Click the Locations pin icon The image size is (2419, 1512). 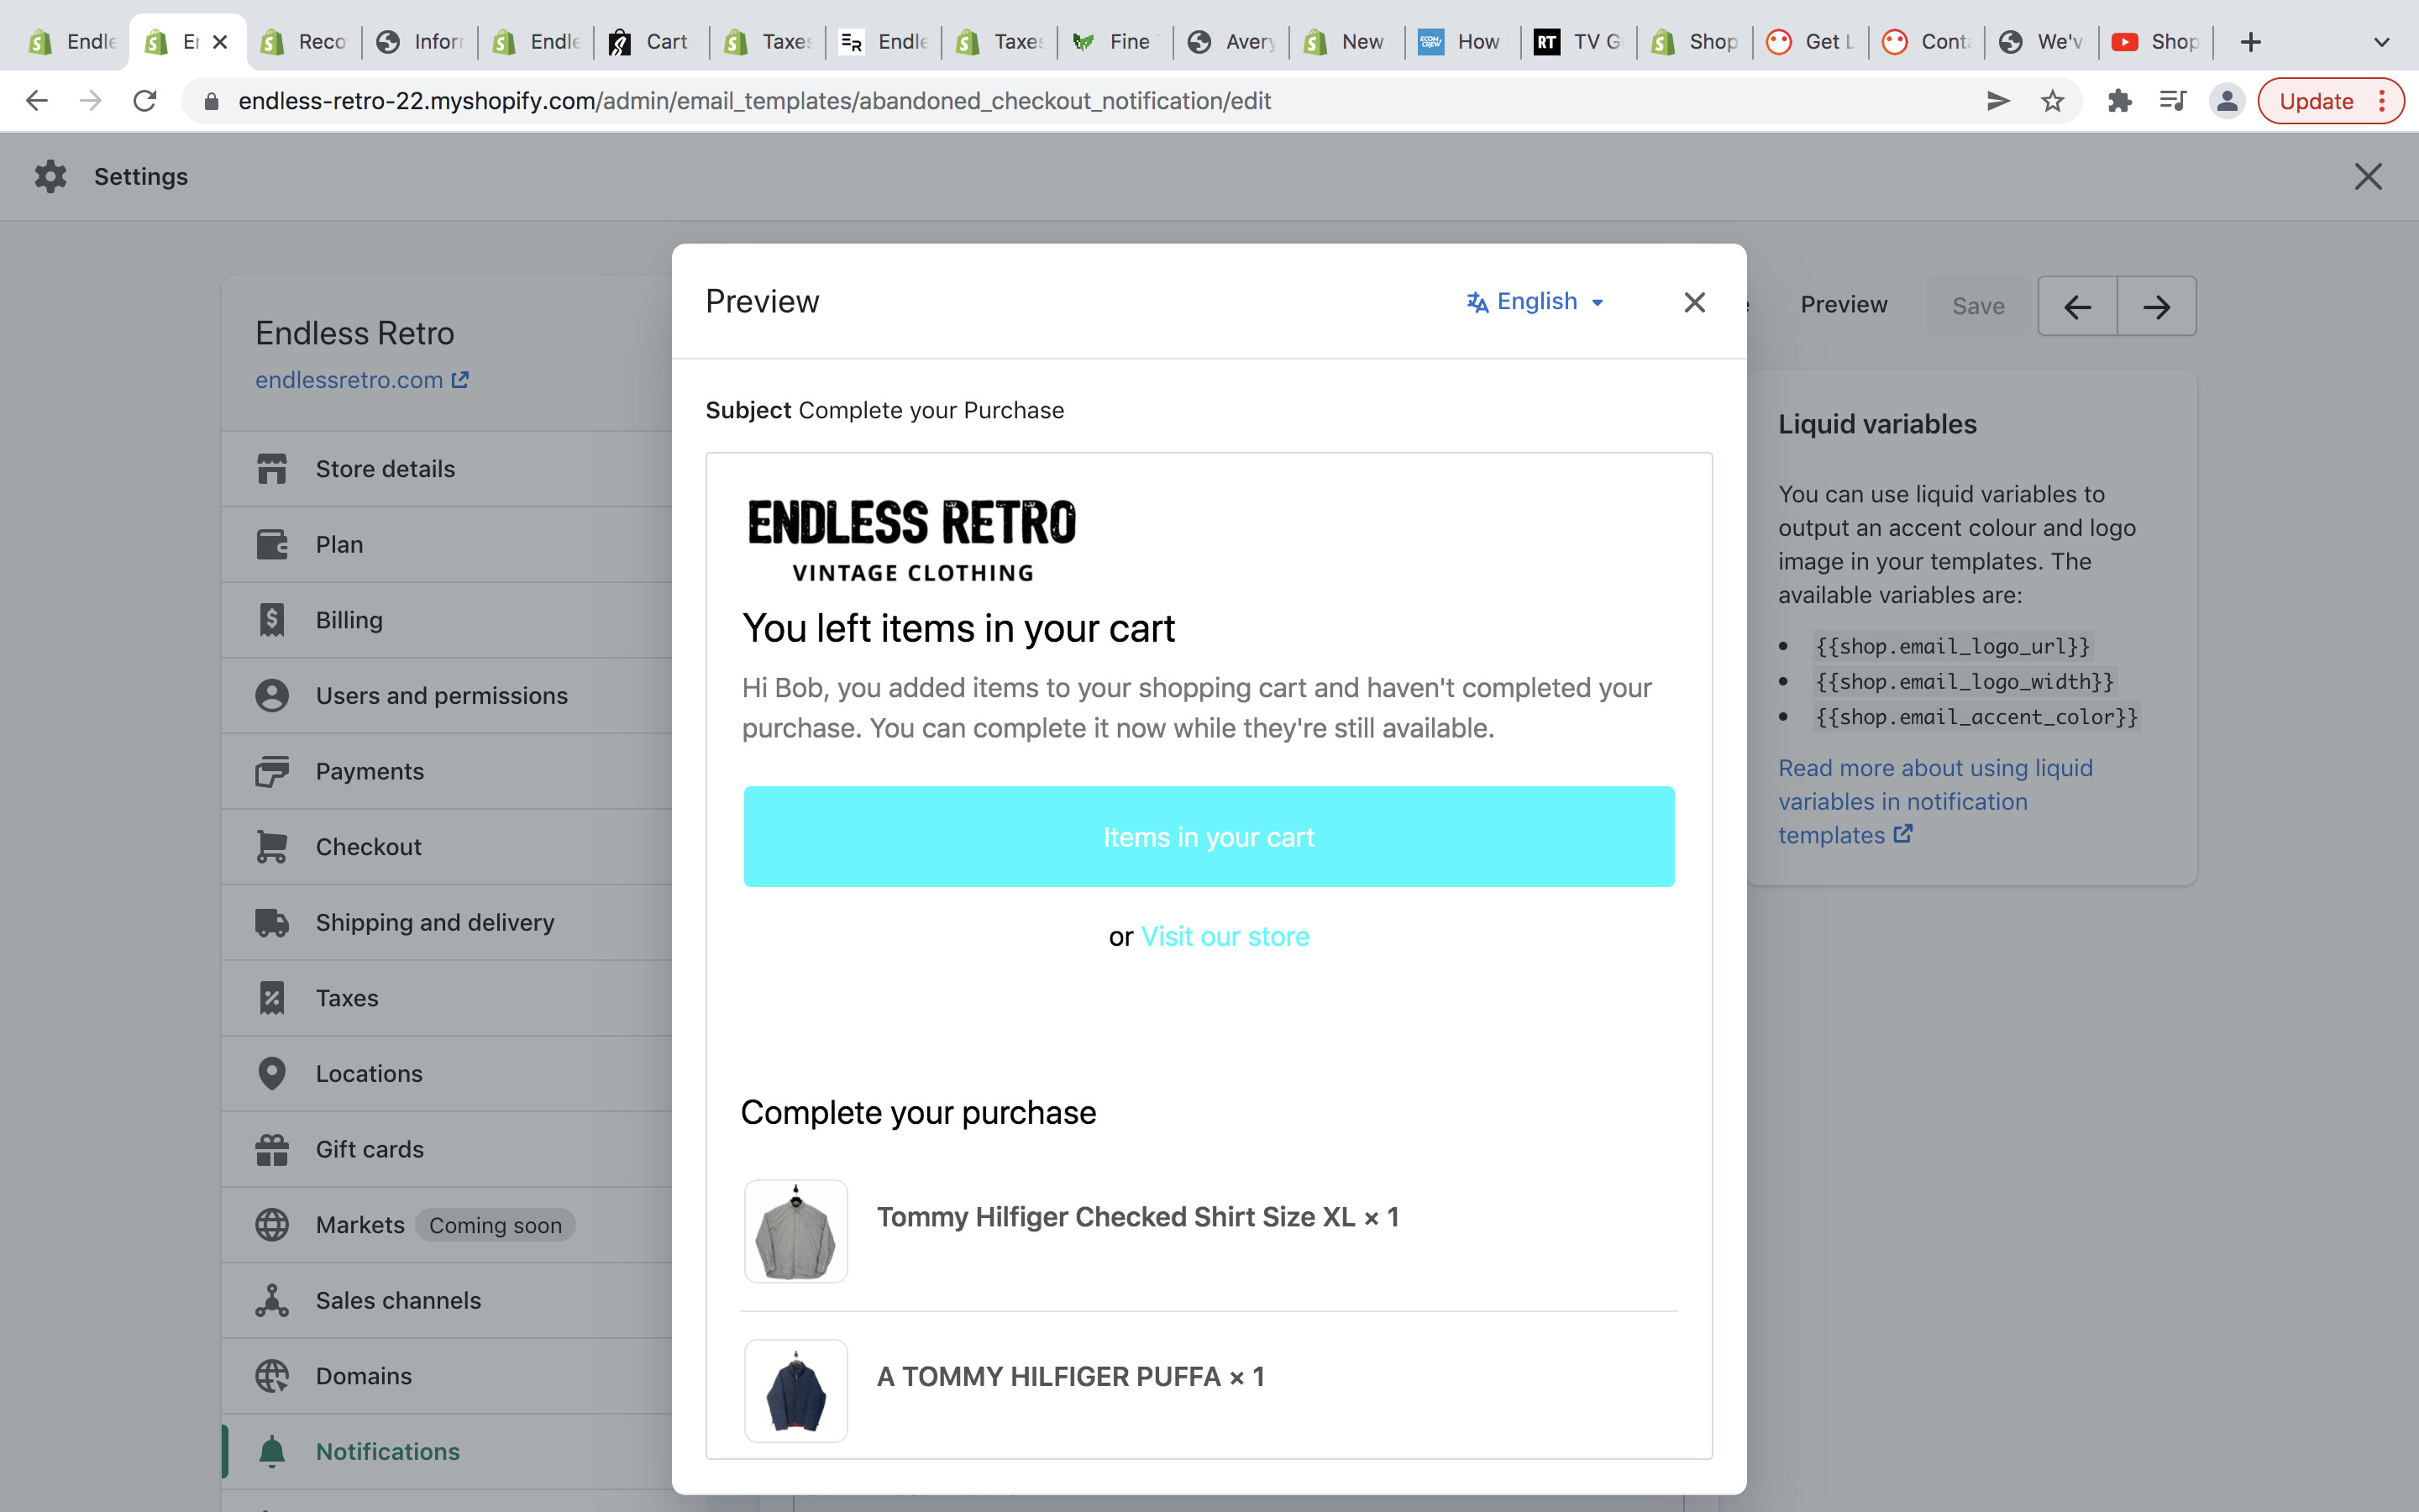click(272, 1073)
